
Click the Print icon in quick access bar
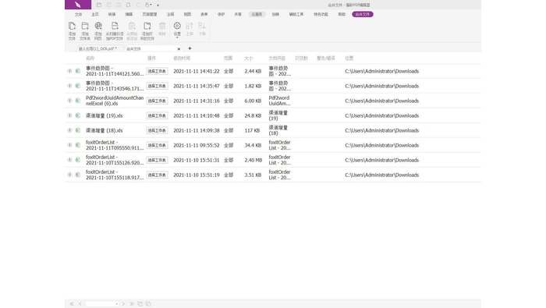click(x=119, y=5)
